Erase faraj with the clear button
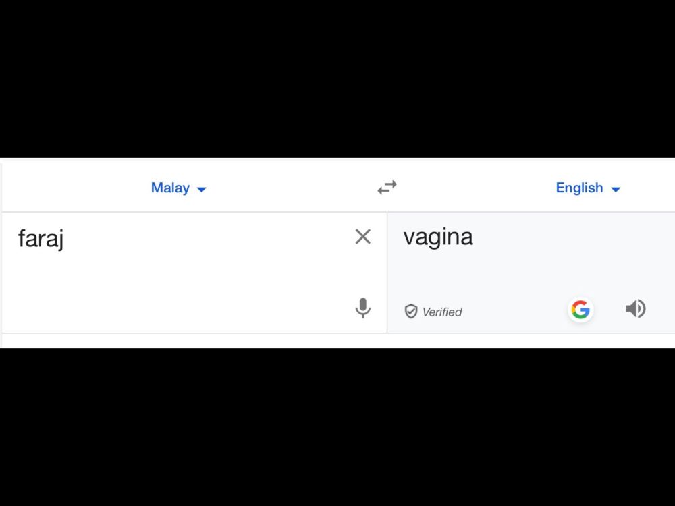The image size is (675, 506). point(362,236)
